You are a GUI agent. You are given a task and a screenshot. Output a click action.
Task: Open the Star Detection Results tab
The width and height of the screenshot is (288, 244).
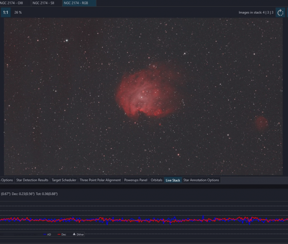click(32, 180)
